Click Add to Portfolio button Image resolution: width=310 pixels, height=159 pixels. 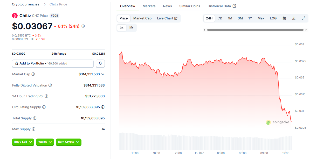click(x=53, y=63)
